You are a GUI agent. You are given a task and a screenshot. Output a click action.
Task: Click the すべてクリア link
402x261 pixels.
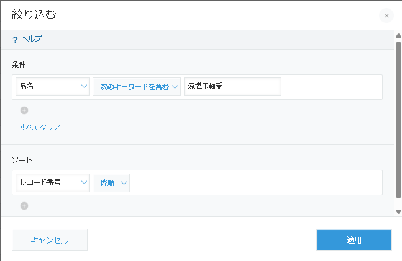click(x=40, y=127)
